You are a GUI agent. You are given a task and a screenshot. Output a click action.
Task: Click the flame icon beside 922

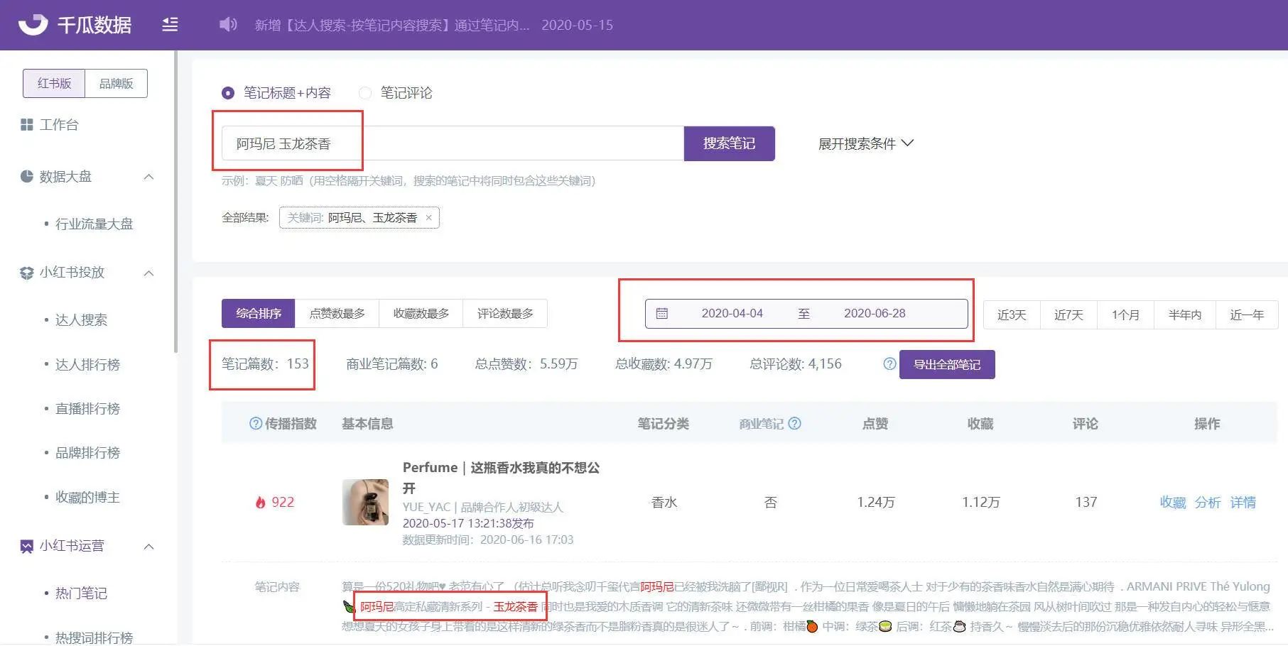(260, 502)
